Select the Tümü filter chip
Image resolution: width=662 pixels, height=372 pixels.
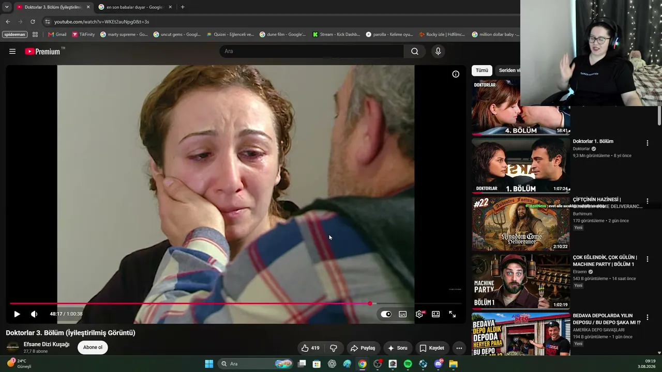click(x=482, y=70)
